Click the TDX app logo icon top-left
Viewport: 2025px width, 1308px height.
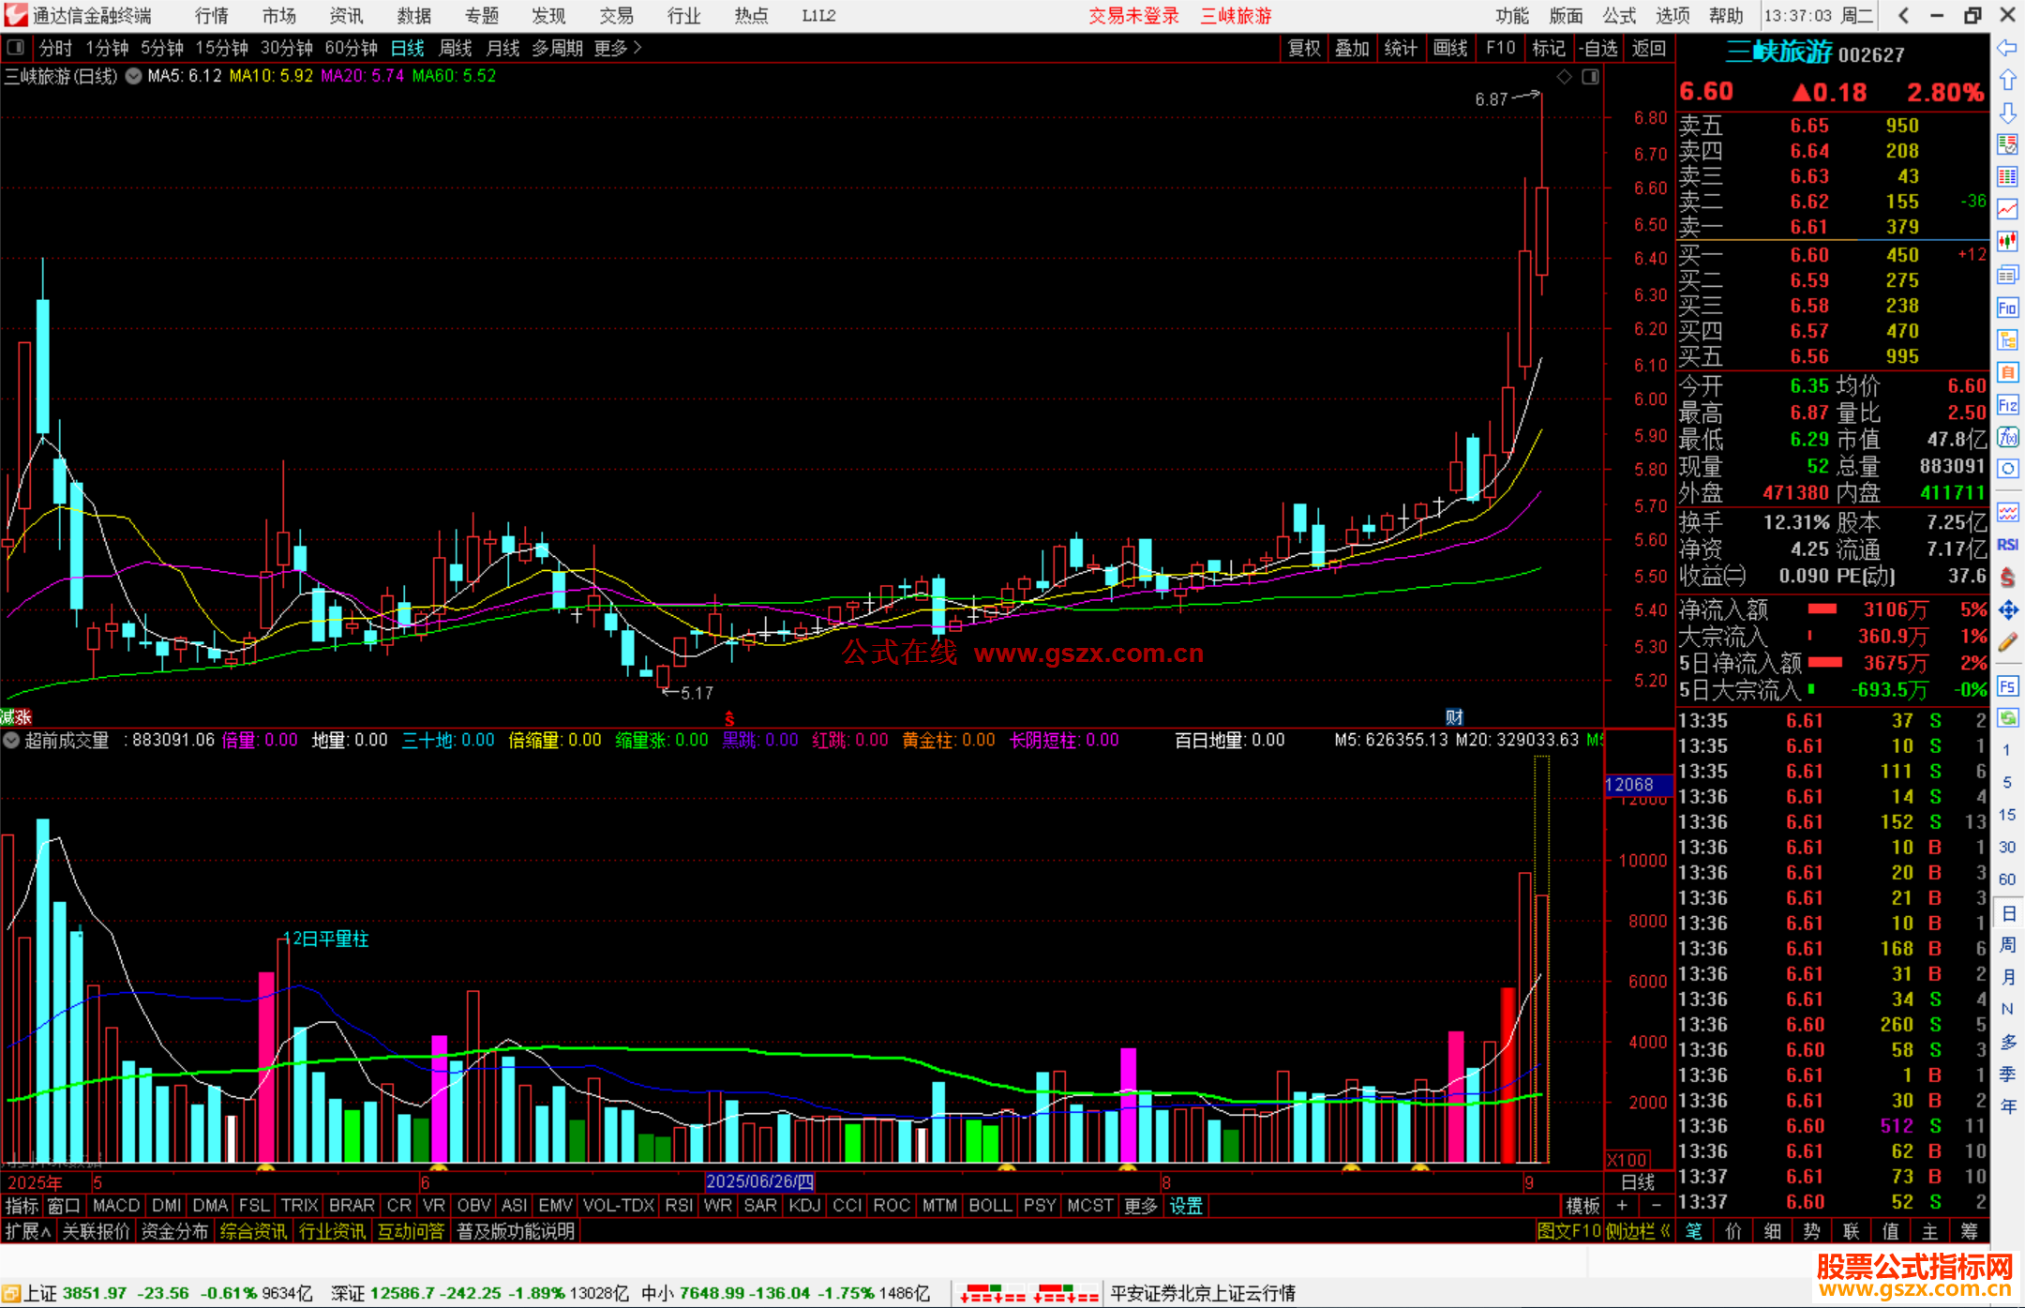[15, 15]
